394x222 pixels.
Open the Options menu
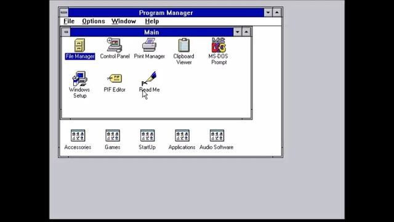[x=93, y=22]
